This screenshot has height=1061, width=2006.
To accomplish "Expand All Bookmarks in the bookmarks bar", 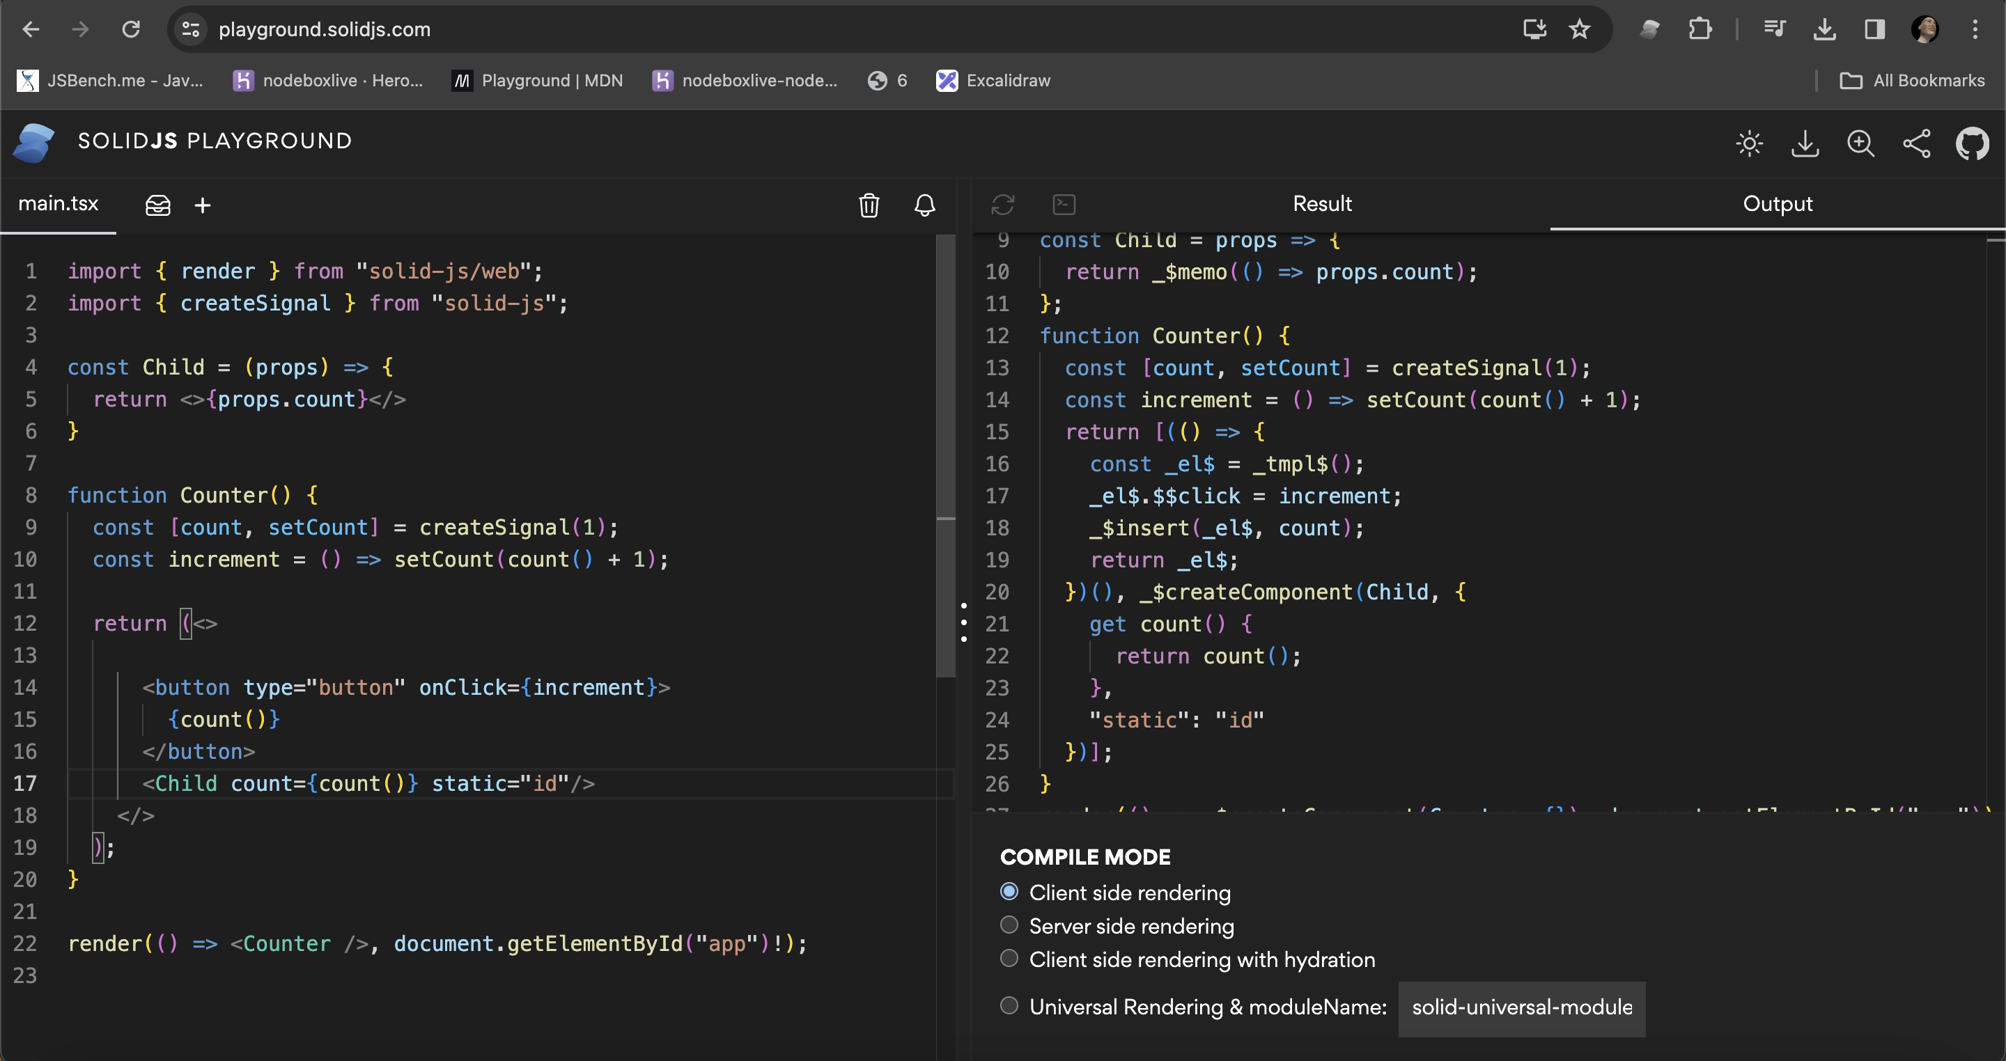I will tap(1913, 80).
